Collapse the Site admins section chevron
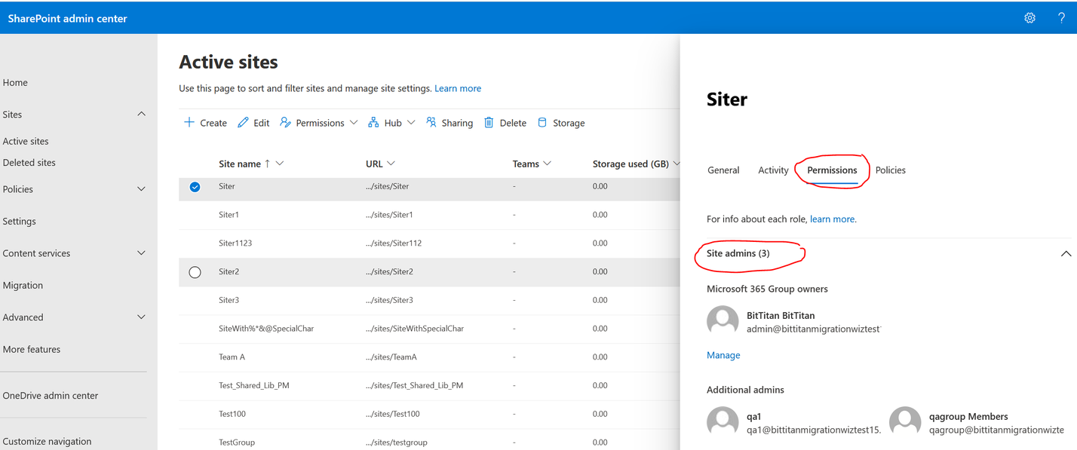Image resolution: width=1077 pixels, height=450 pixels. (1065, 254)
